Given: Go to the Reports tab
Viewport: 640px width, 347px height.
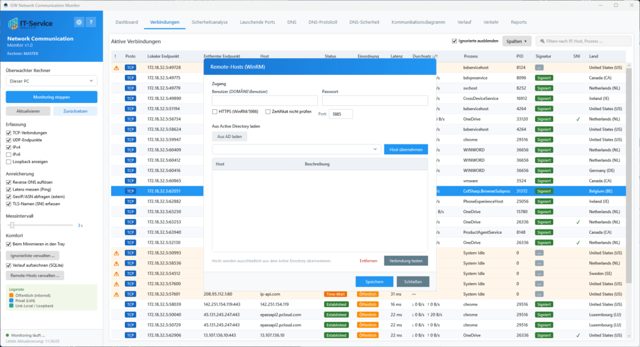Looking at the screenshot, I should [x=518, y=23].
